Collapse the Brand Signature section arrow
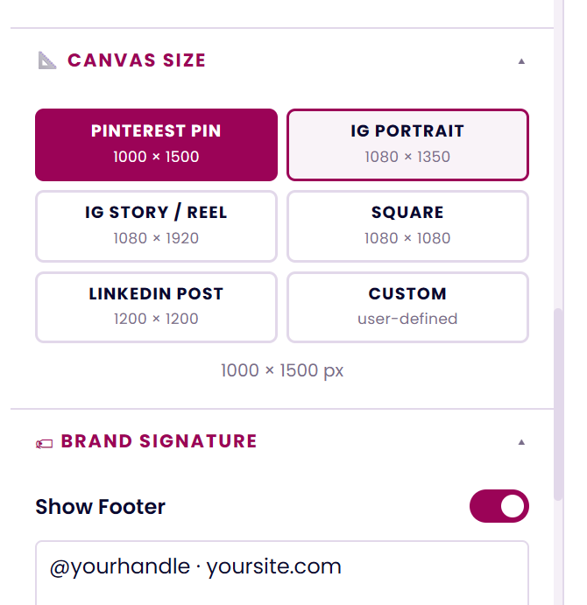 click(x=521, y=442)
